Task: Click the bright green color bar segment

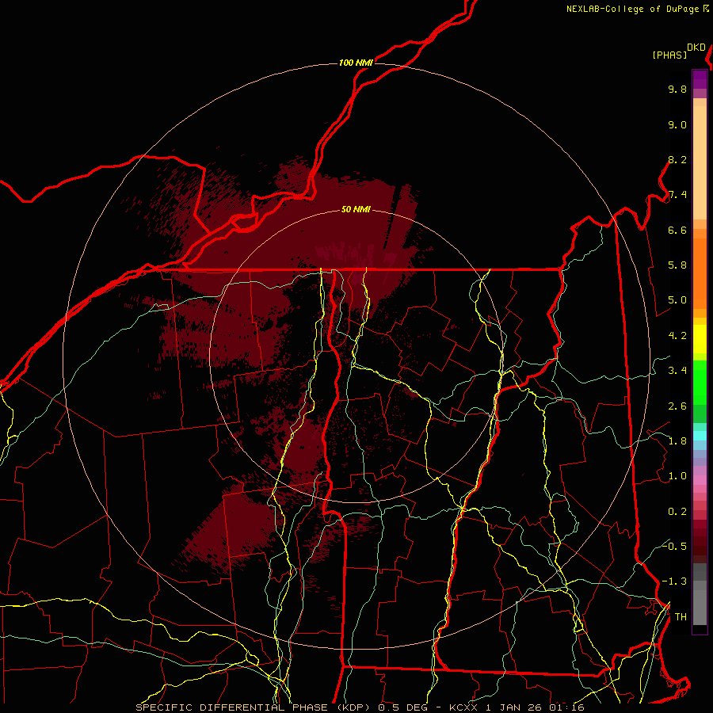Action: pos(700,382)
